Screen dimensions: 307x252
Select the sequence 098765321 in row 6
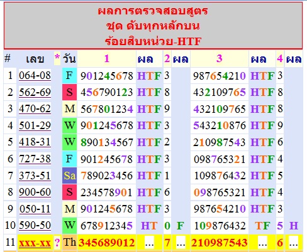[220, 159]
